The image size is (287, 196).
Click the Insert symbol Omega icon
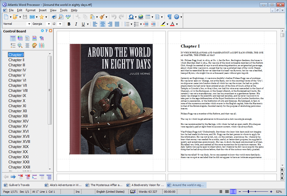(131, 17)
